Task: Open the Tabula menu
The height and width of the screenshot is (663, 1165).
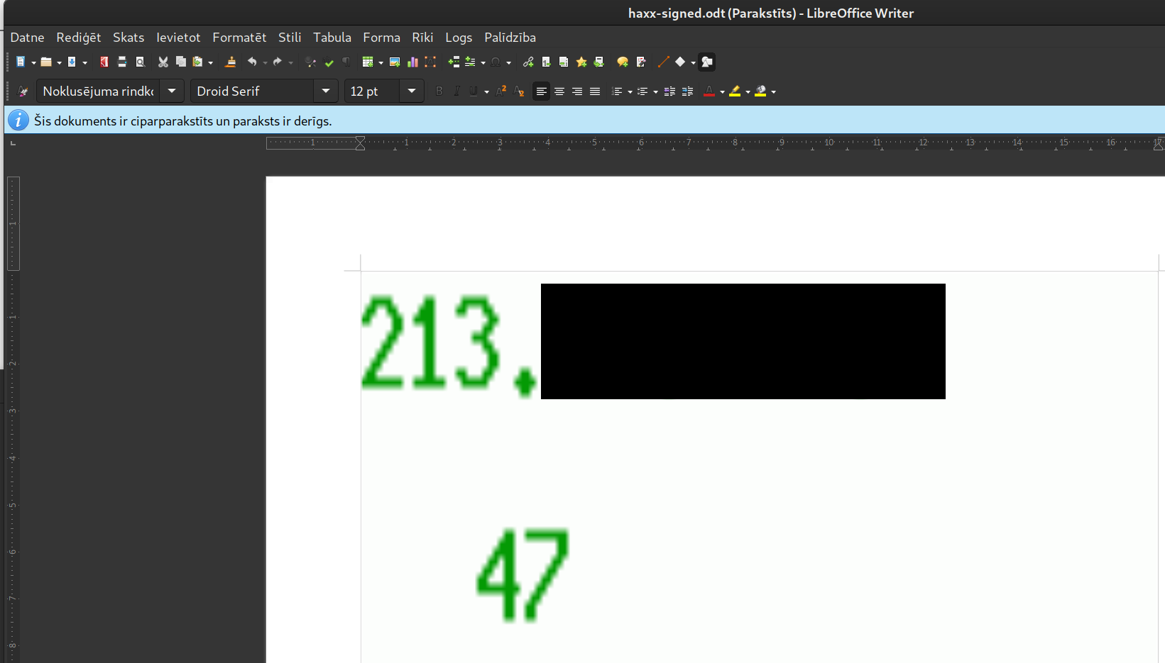Action: (332, 38)
